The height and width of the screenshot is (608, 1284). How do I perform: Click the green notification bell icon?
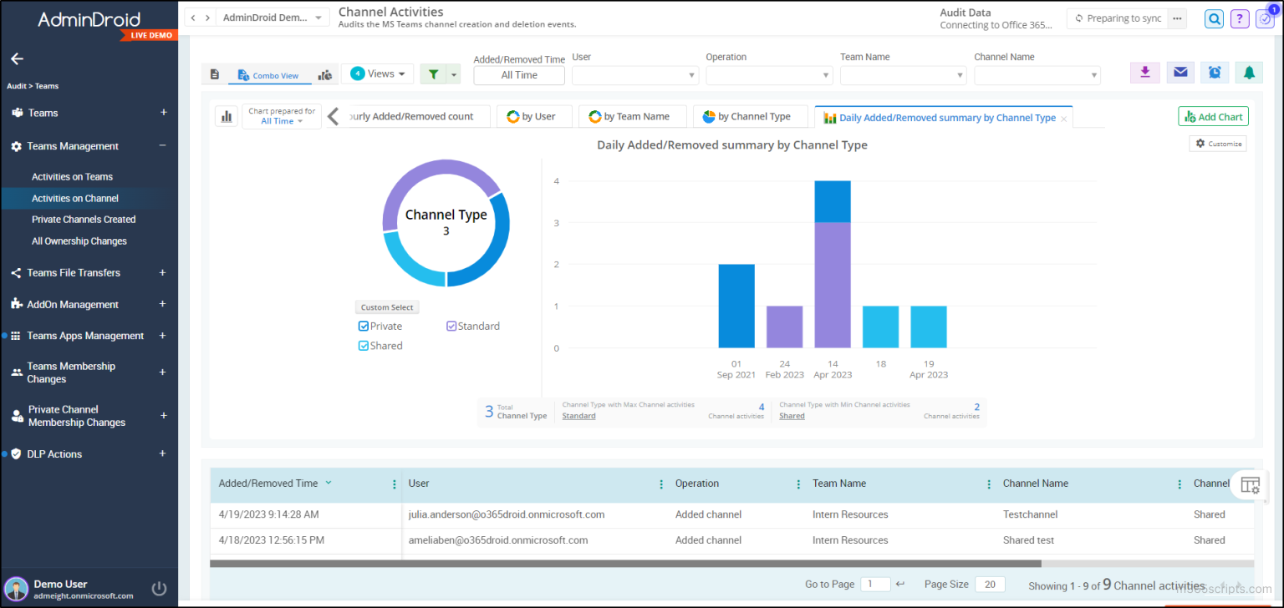tap(1248, 73)
